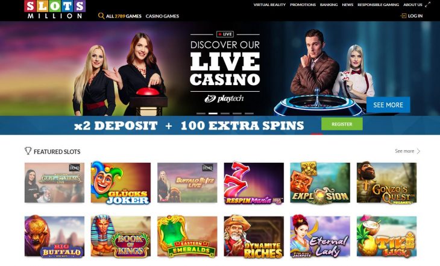The image size is (440, 266).
Task: Click the red LIVE indicator badge
Action: 225,34
